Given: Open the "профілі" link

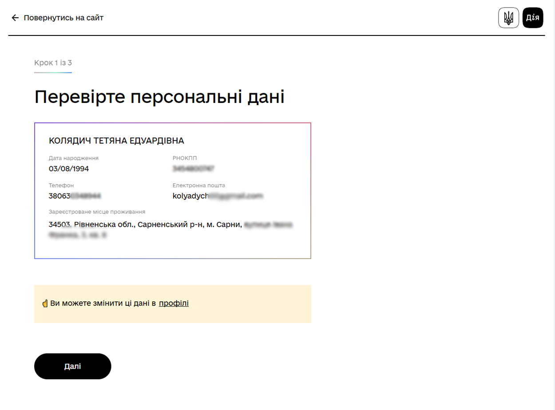Looking at the screenshot, I should 174,304.
